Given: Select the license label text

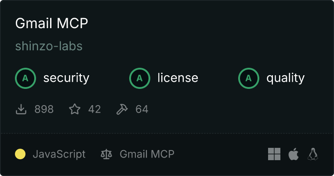Looking at the screenshot, I should coord(178,77).
